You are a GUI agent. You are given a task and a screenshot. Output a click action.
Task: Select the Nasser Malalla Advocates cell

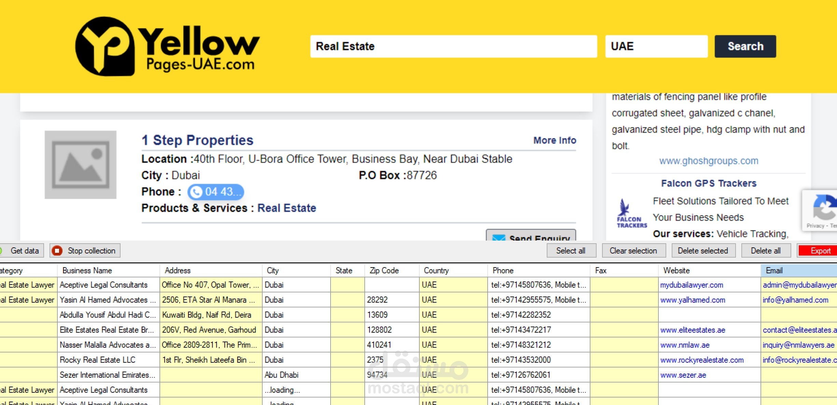coord(109,345)
